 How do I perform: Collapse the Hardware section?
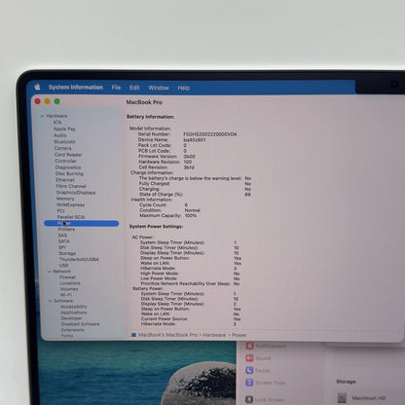pyautogui.click(x=42, y=116)
